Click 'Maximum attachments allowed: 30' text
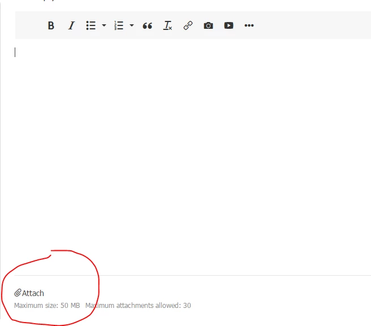371x326 pixels. [138, 306]
